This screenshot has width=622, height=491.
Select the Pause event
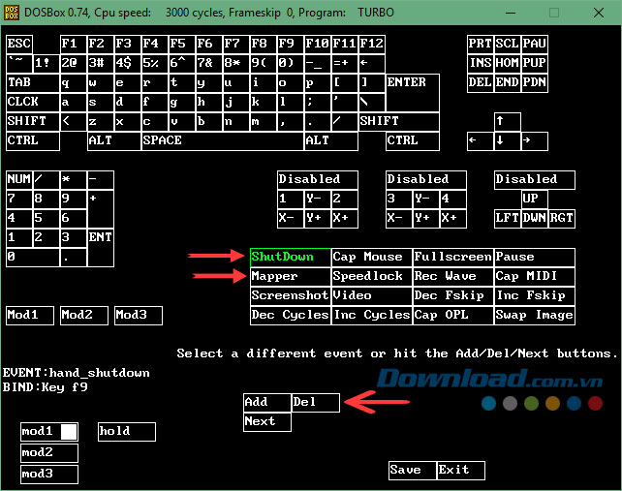[x=535, y=258]
